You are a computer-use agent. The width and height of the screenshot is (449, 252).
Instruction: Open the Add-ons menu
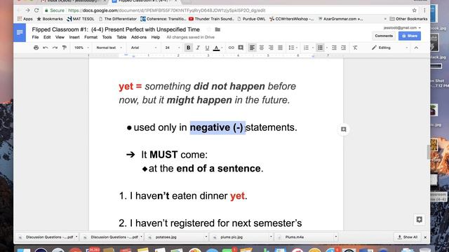pos(139,37)
